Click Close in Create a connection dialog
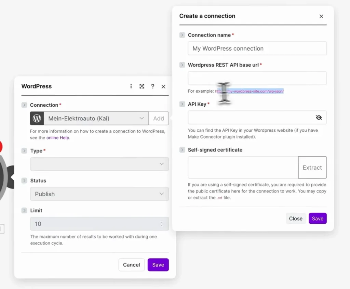 click(x=296, y=219)
